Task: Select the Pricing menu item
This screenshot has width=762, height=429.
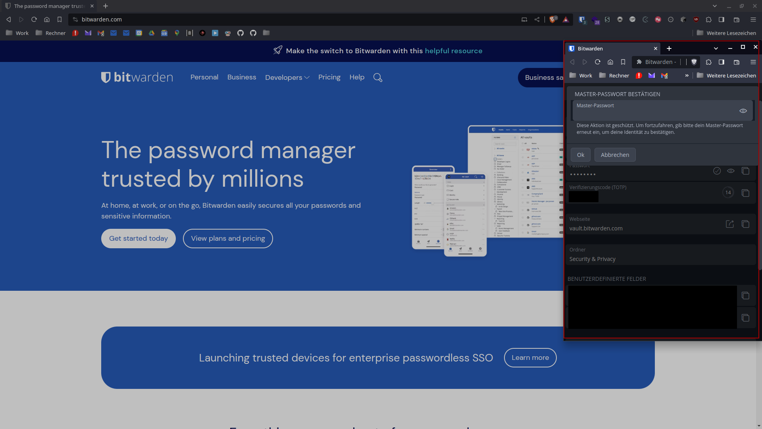Action: (329, 77)
